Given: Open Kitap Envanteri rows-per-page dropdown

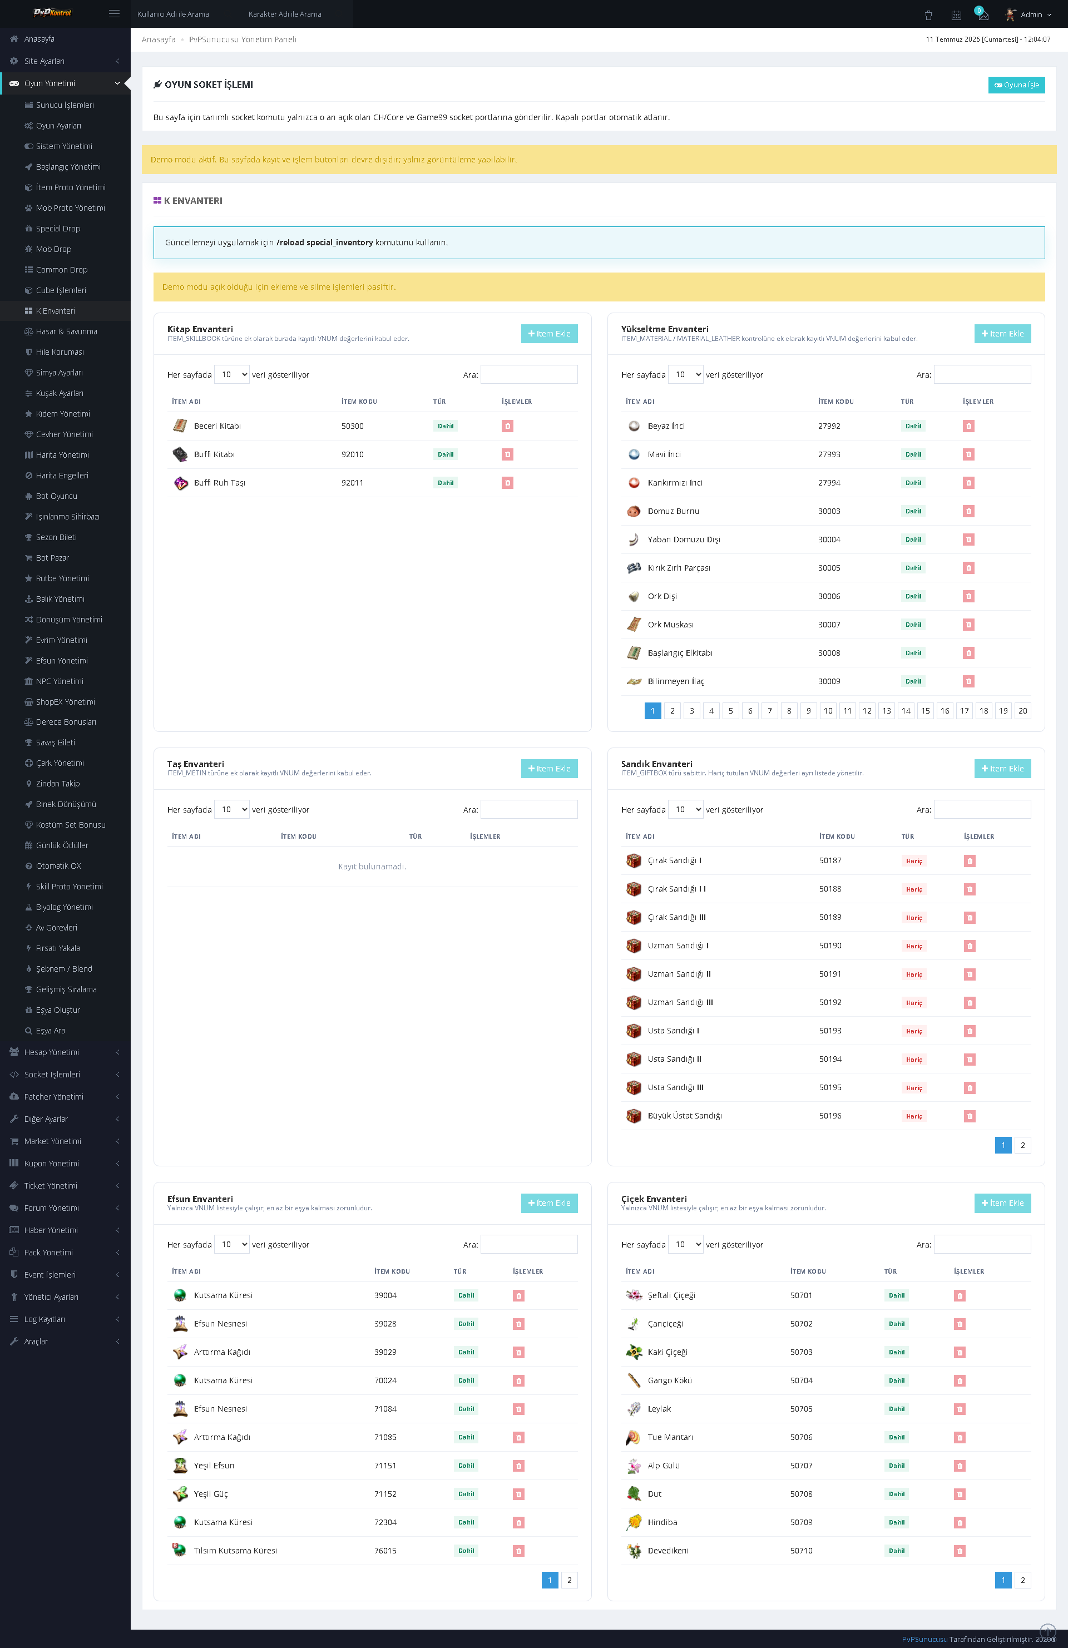Looking at the screenshot, I should tap(231, 375).
